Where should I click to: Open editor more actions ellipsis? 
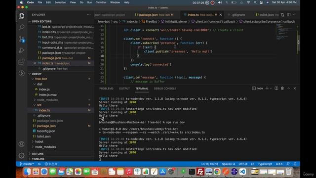coord(295,15)
